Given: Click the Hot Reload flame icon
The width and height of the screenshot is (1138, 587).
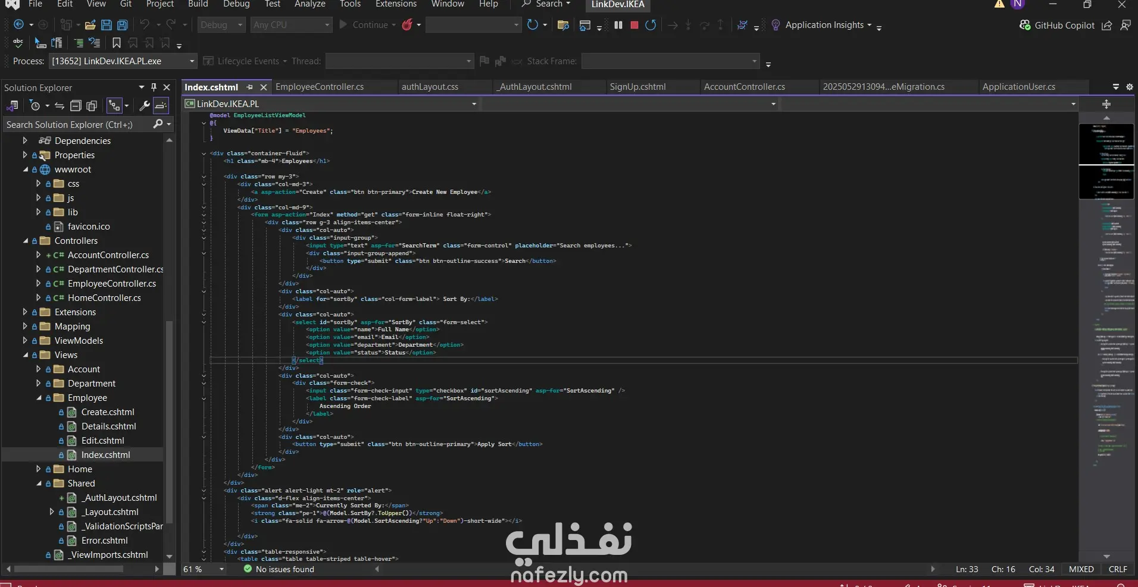Looking at the screenshot, I should coord(407,25).
